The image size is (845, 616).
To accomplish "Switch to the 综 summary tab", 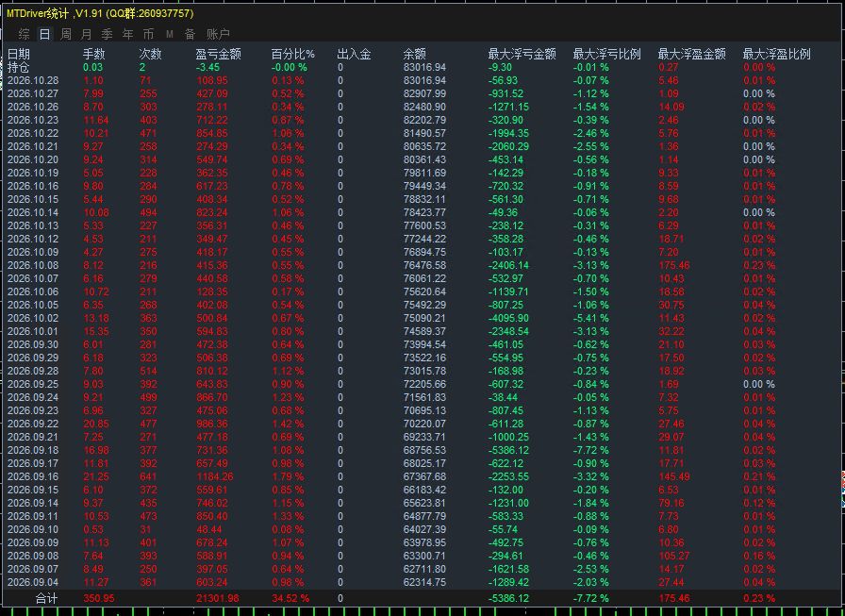I will click(24, 35).
